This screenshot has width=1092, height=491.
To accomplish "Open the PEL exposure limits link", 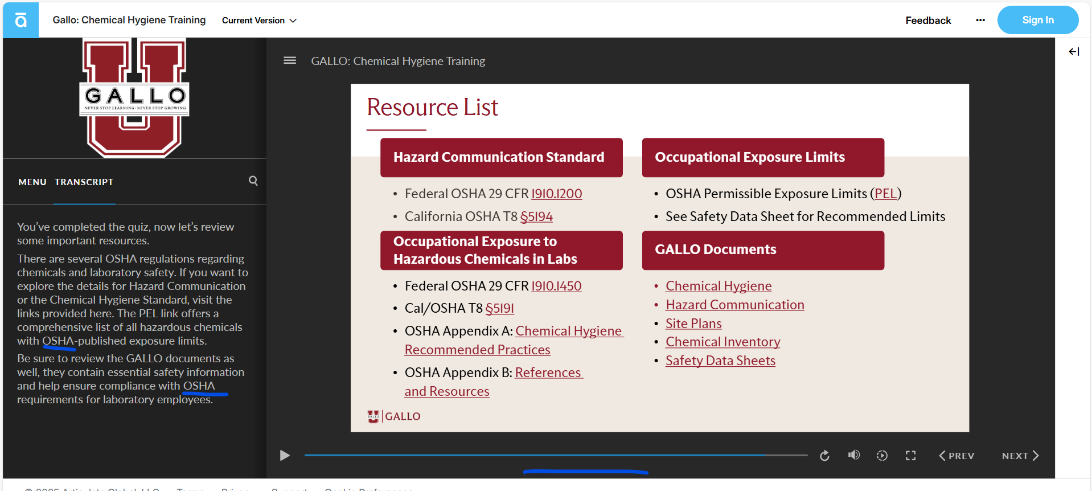I will pos(885,194).
